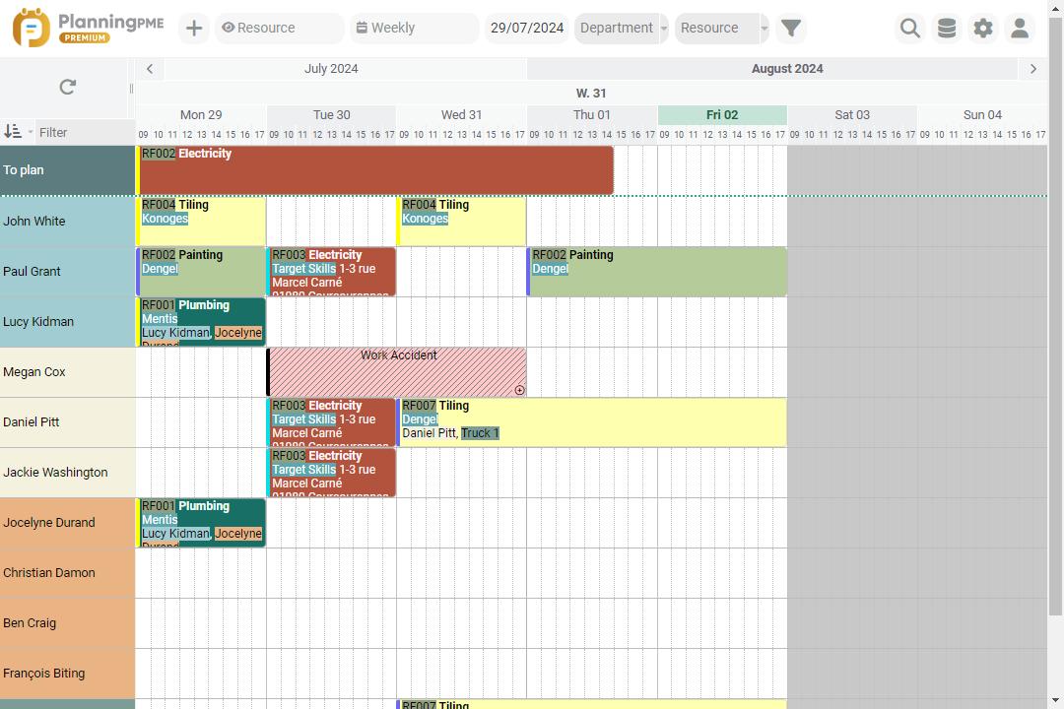Click the date field 29/07/2024
Image resolution: width=1064 pixels, height=709 pixels.
click(527, 28)
